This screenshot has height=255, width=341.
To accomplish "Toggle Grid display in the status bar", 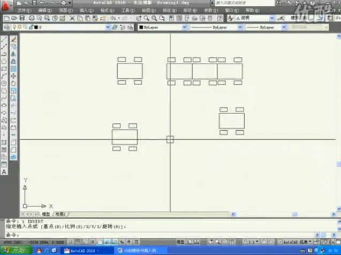I will [78, 242].
